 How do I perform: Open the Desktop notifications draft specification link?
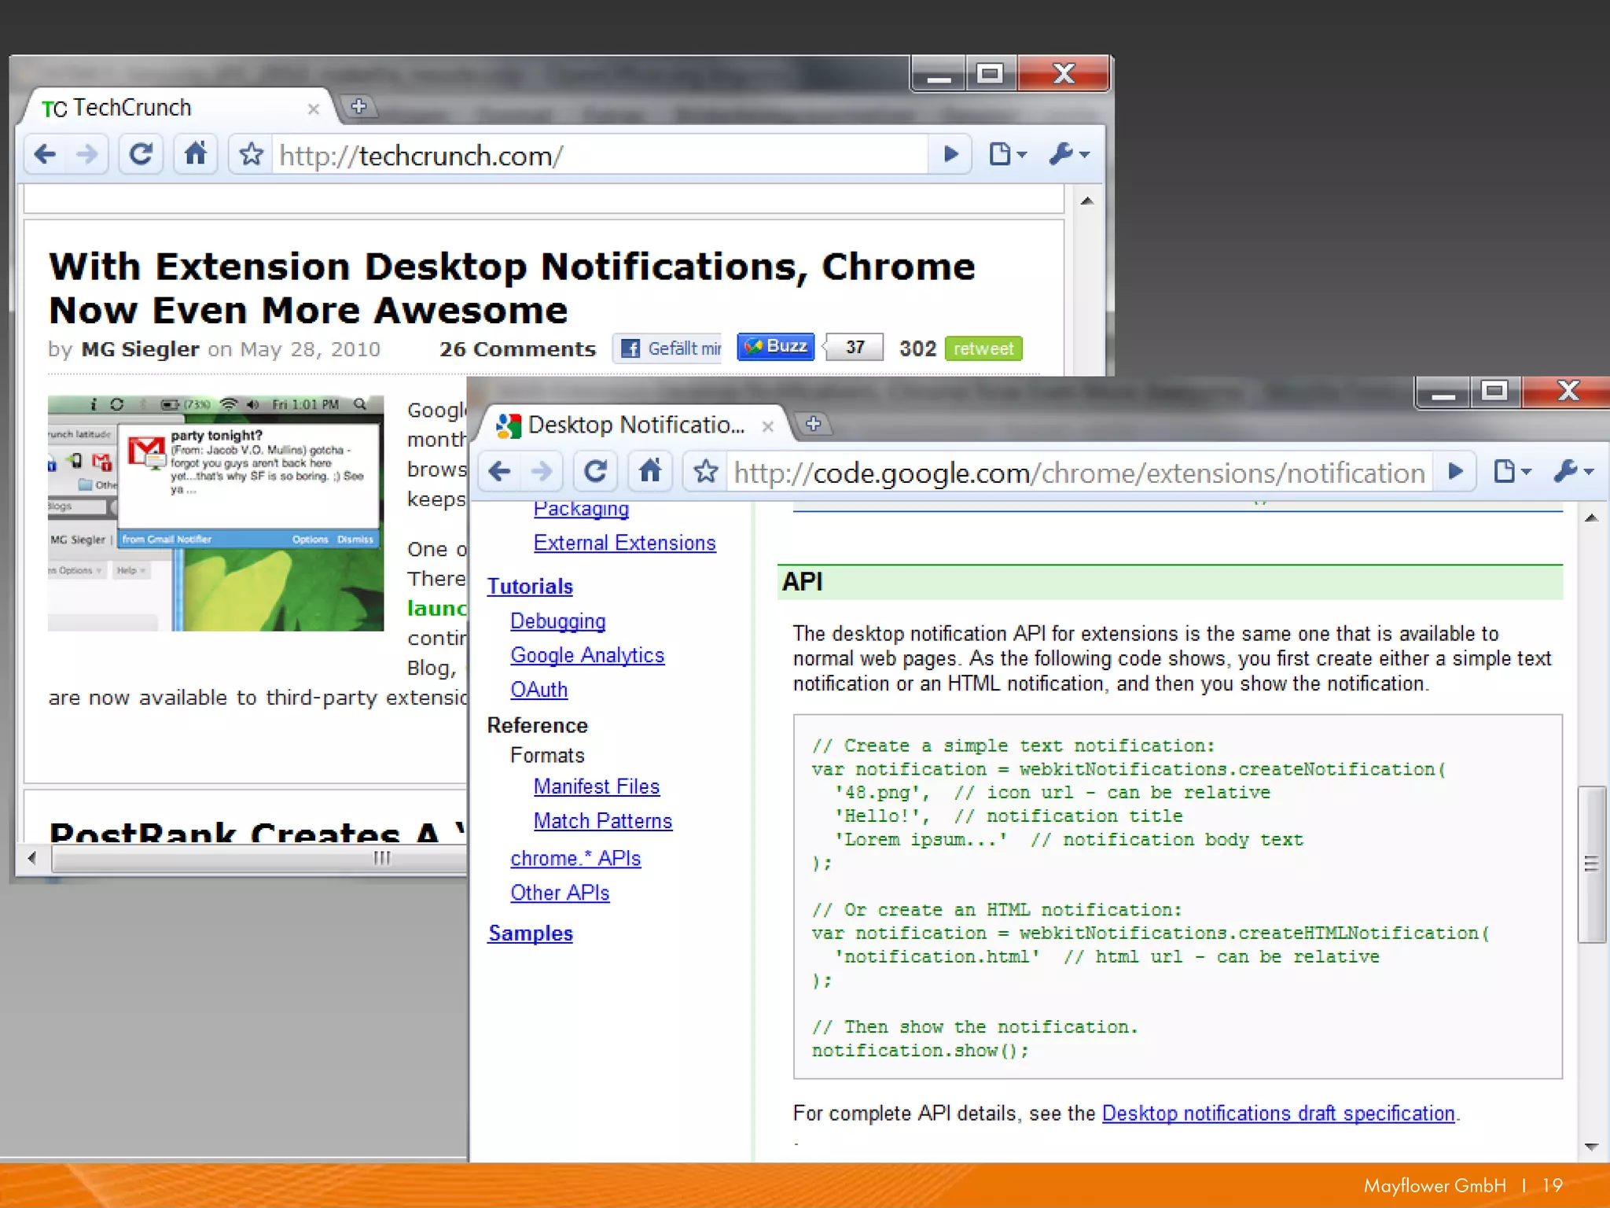click(x=1277, y=1114)
